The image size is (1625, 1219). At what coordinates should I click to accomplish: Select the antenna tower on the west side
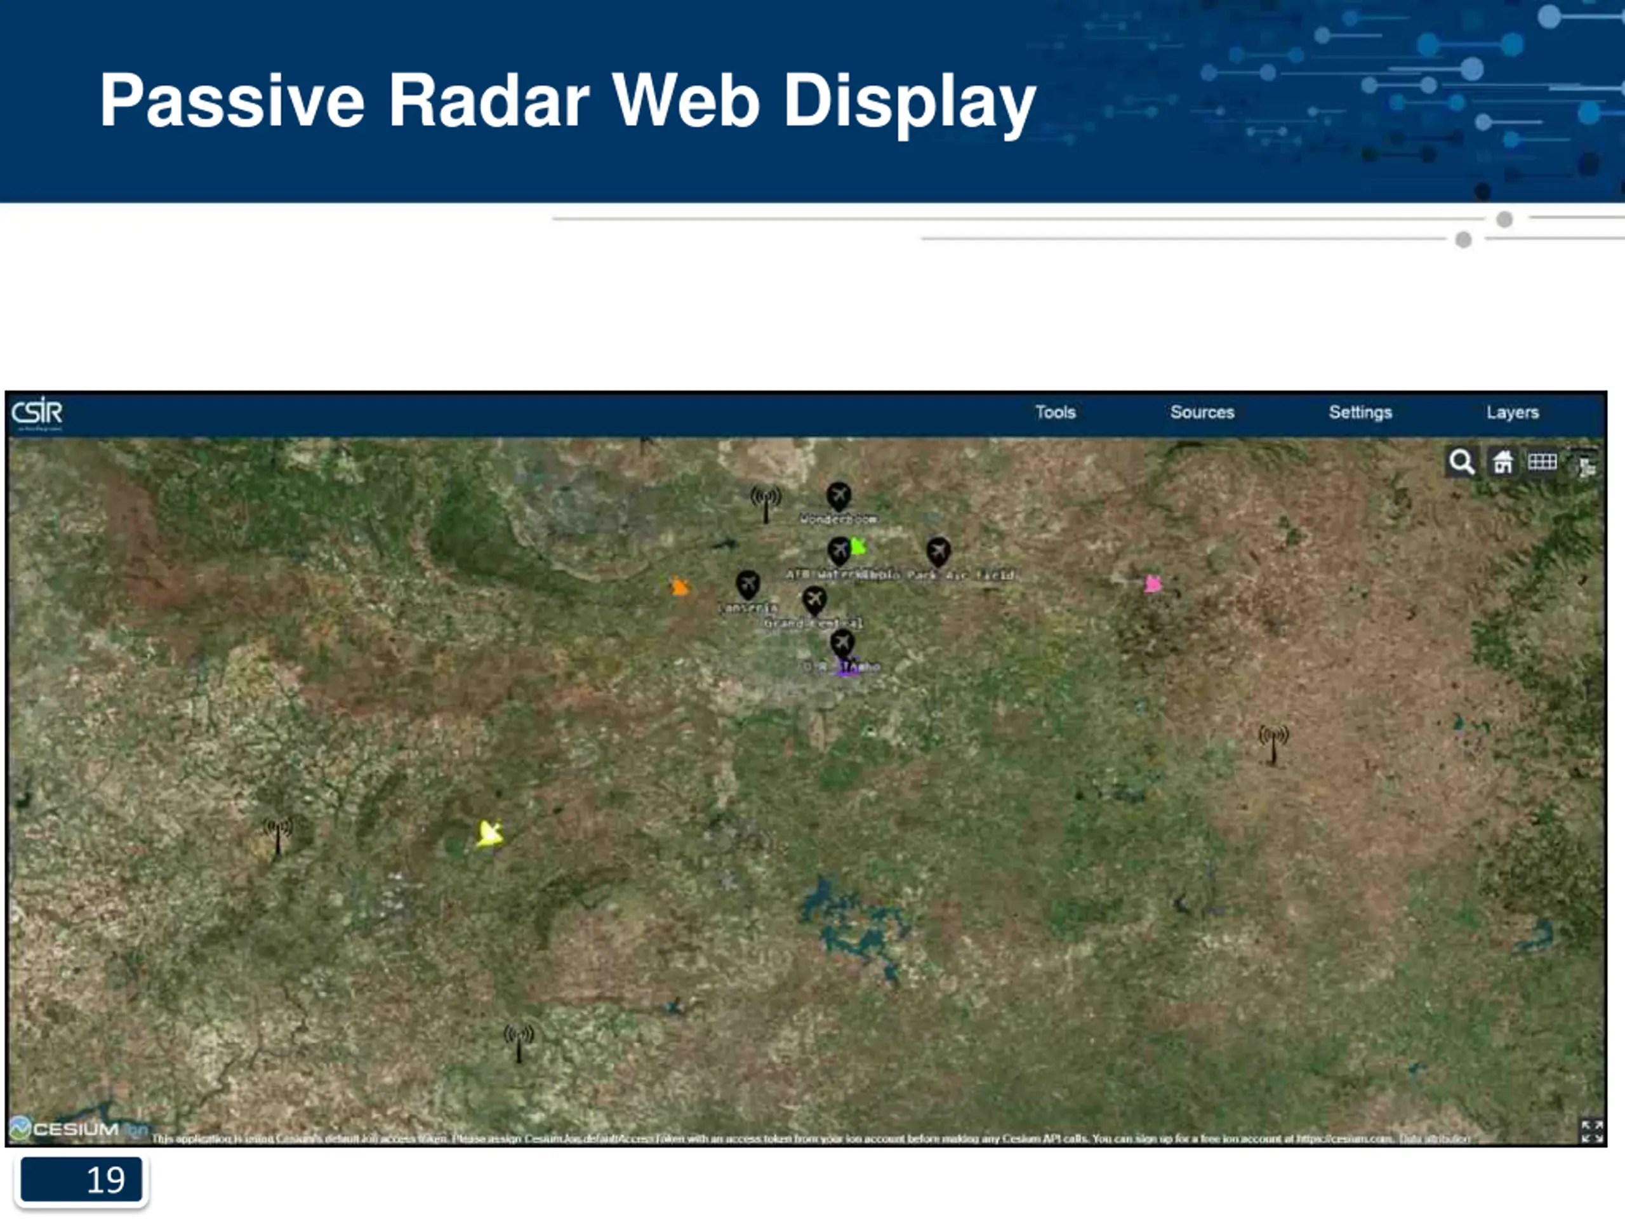click(x=277, y=836)
